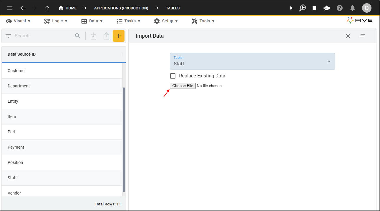Open the Visual menu

[x=19, y=21]
